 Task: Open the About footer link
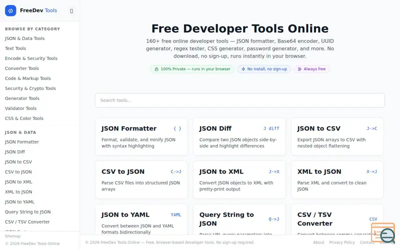pos(318,242)
